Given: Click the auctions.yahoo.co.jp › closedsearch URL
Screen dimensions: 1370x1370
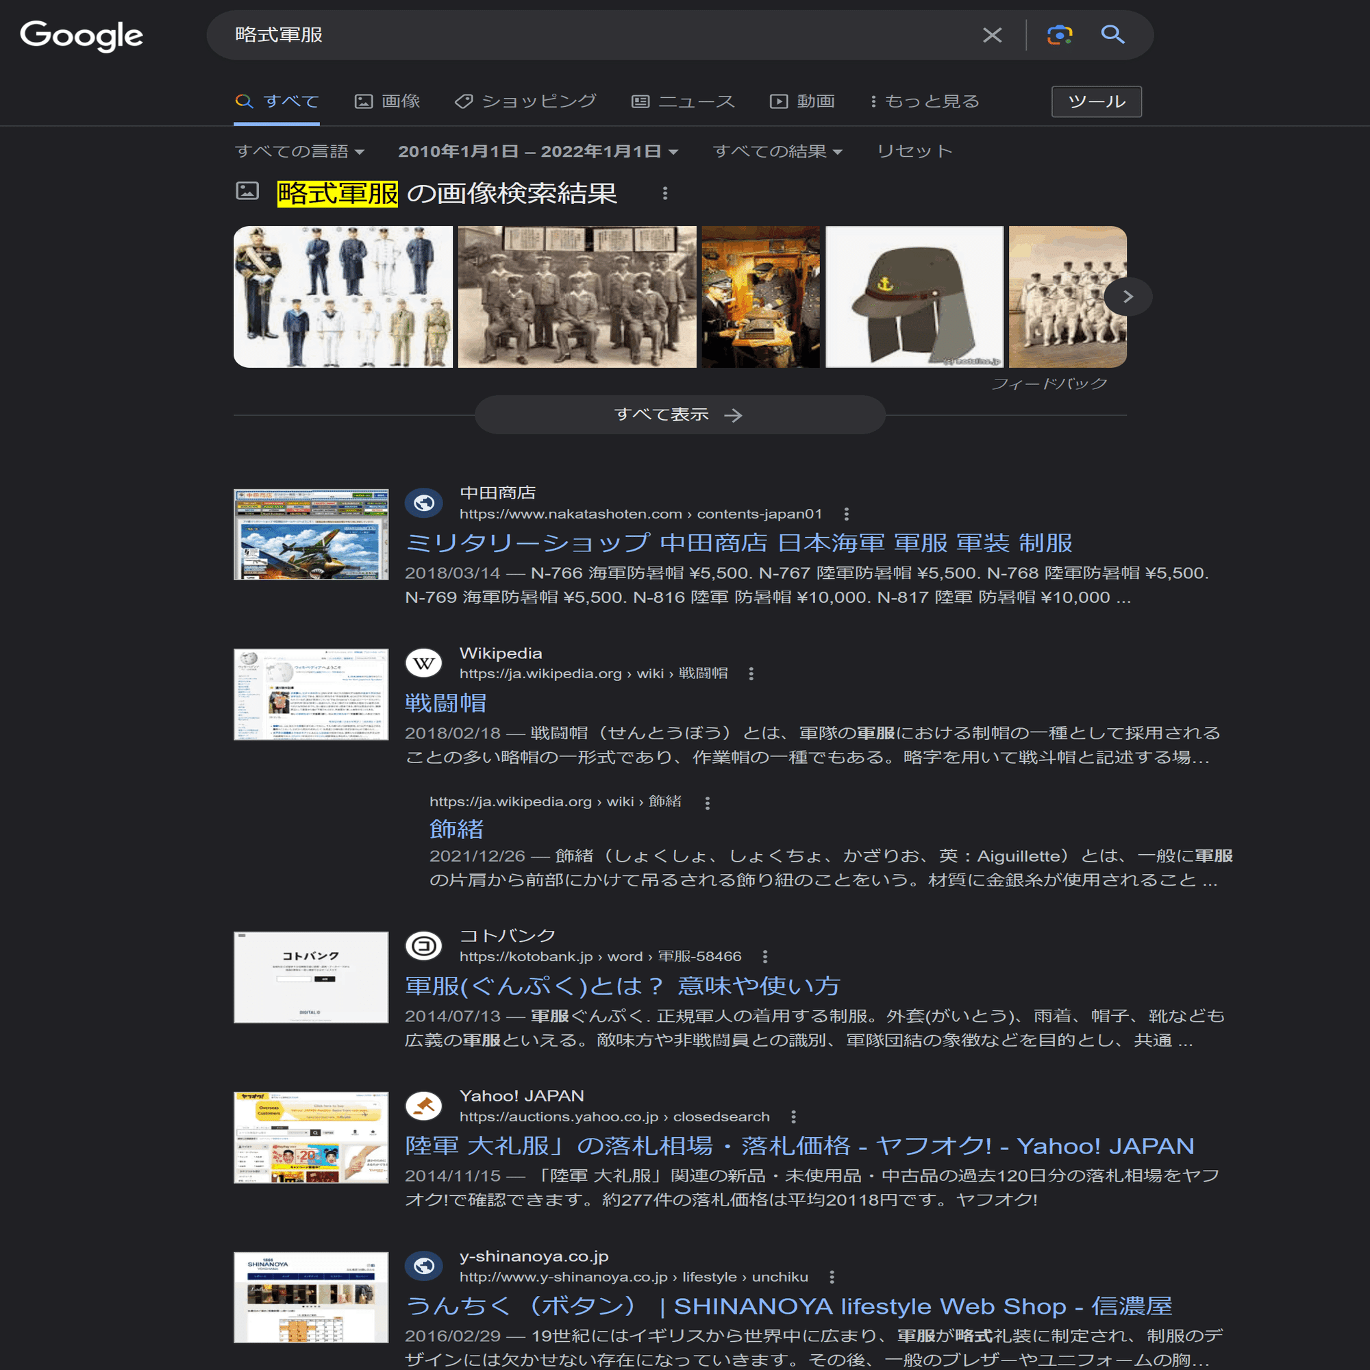Looking at the screenshot, I should tap(615, 1117).
